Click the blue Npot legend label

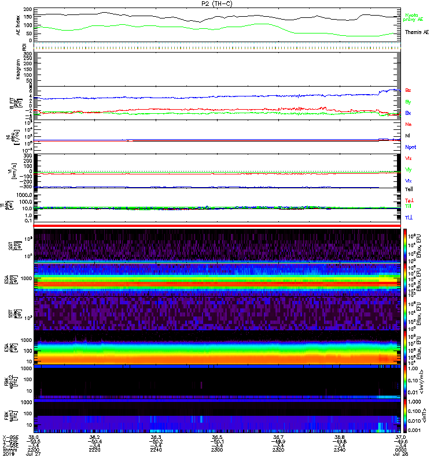pyautogui.click(x=410, y=147)
